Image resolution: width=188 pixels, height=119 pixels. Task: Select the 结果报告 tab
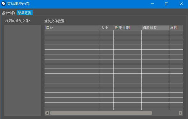[25, 13]
